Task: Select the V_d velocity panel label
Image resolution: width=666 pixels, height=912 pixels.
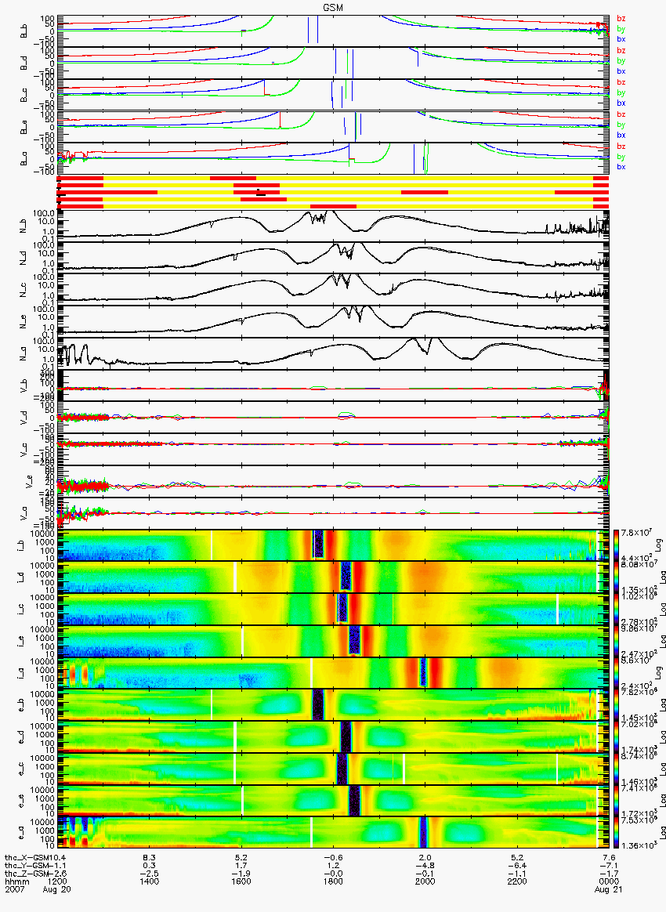Action: 24,418
